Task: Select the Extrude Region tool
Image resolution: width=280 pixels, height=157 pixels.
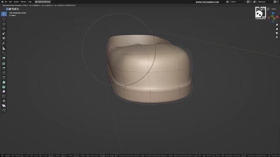Action: 4,58
